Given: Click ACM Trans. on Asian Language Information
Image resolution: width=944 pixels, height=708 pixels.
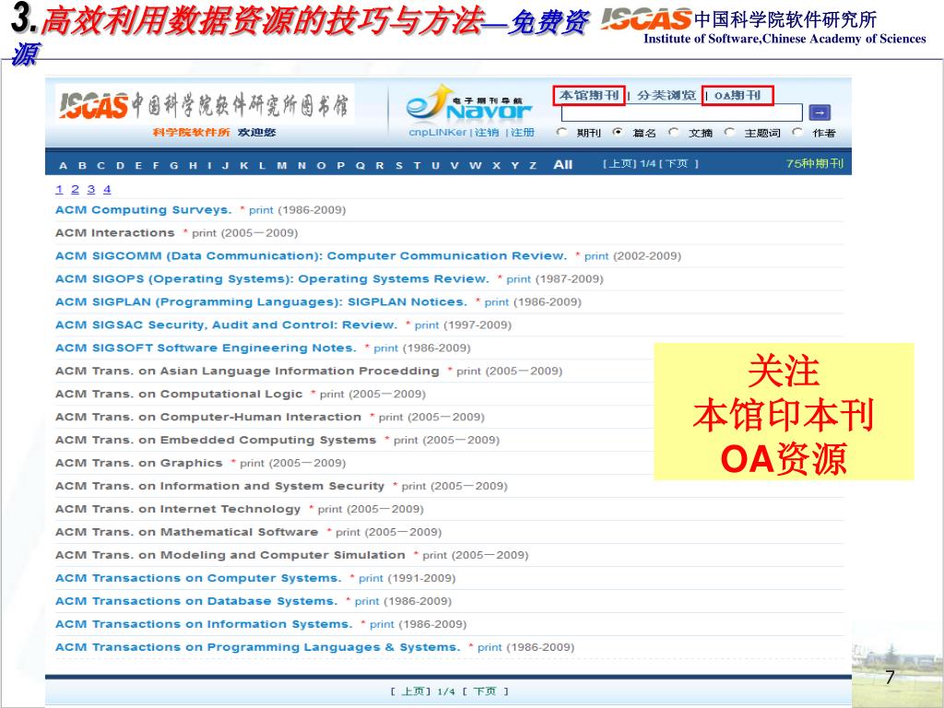Looking at the screenshot, I should (x=247, y=371).
